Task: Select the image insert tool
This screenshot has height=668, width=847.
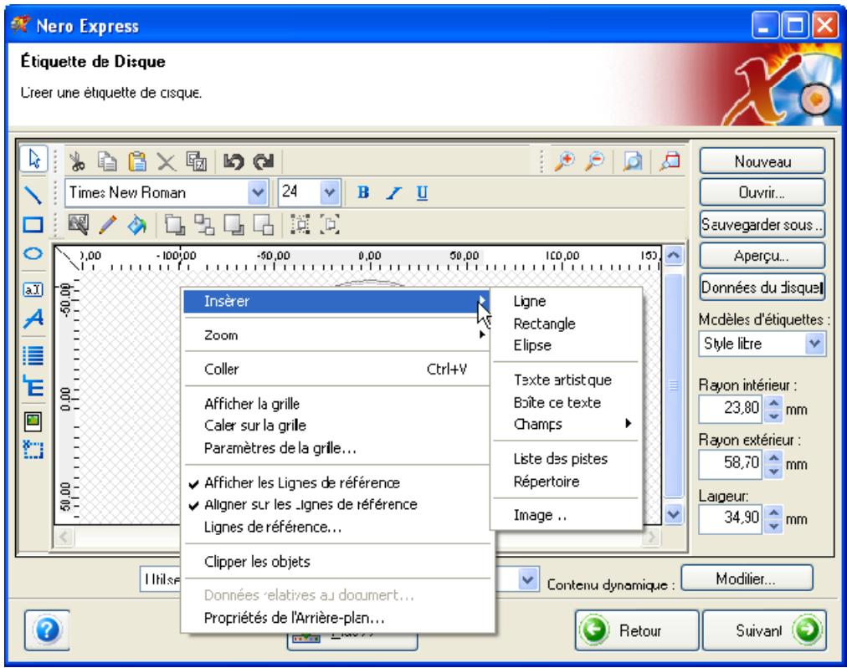Action: pyautogui.click(x=33, y=421)
